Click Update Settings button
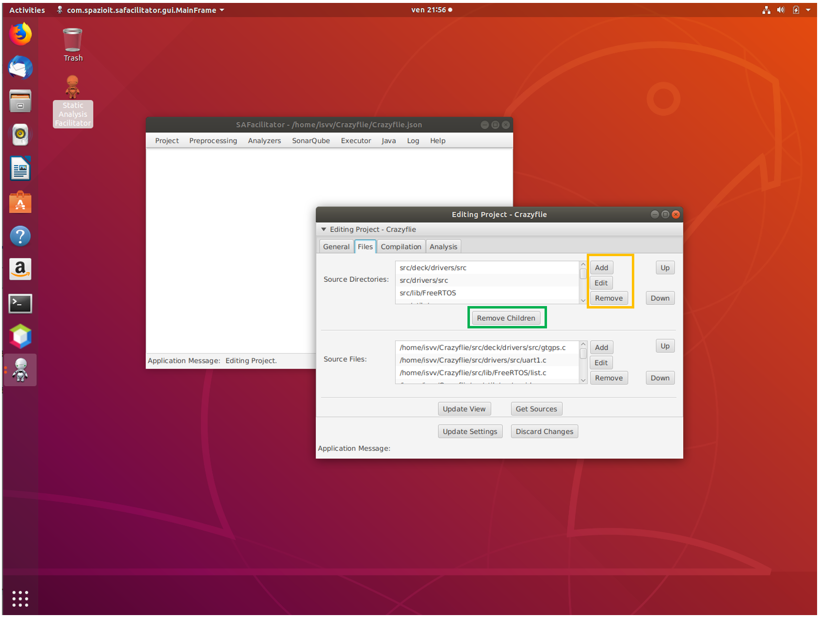Image resolution: width=820 pixels, height=618 pixels. [469, 432]
